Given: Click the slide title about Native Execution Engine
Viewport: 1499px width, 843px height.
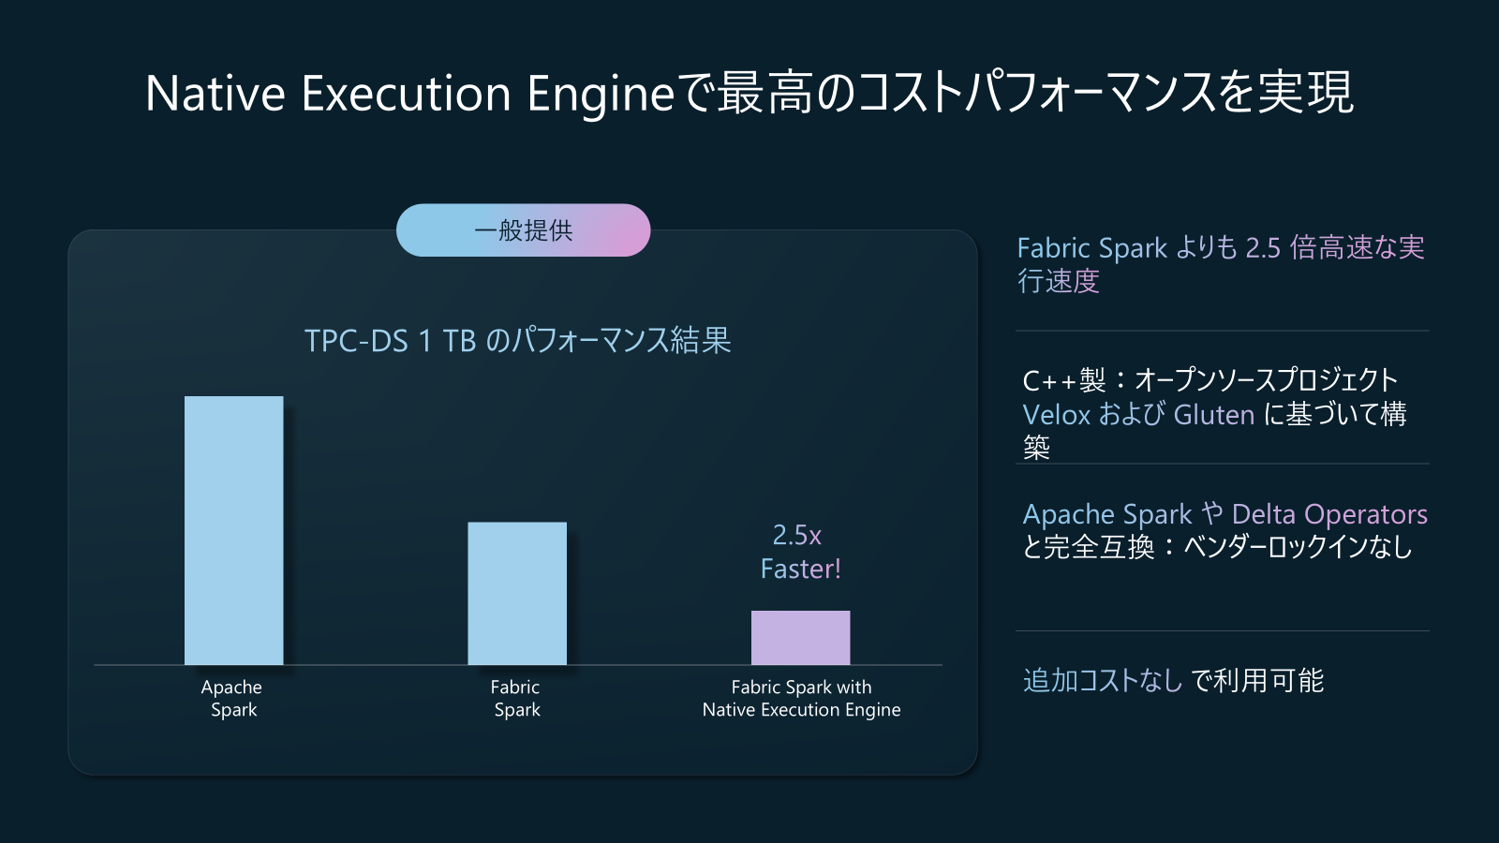Looking at the screenshot, I should (x=749, y=93).
